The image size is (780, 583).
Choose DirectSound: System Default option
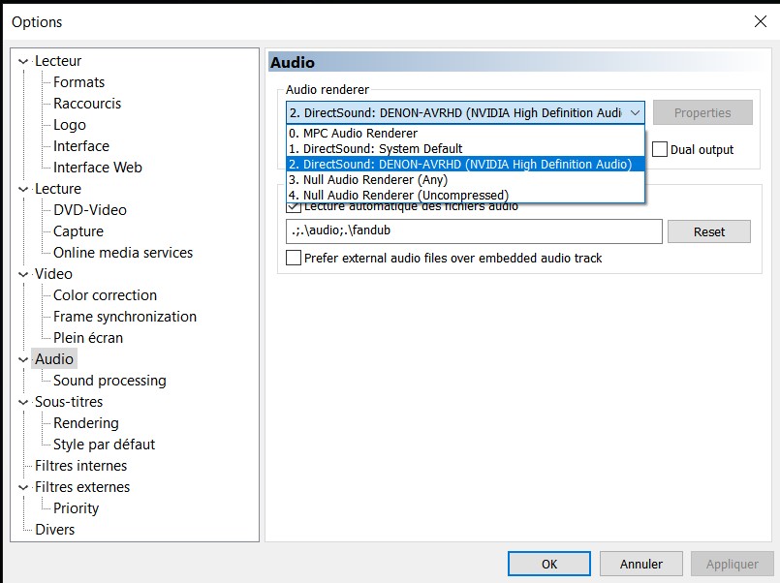coord(465,148)
